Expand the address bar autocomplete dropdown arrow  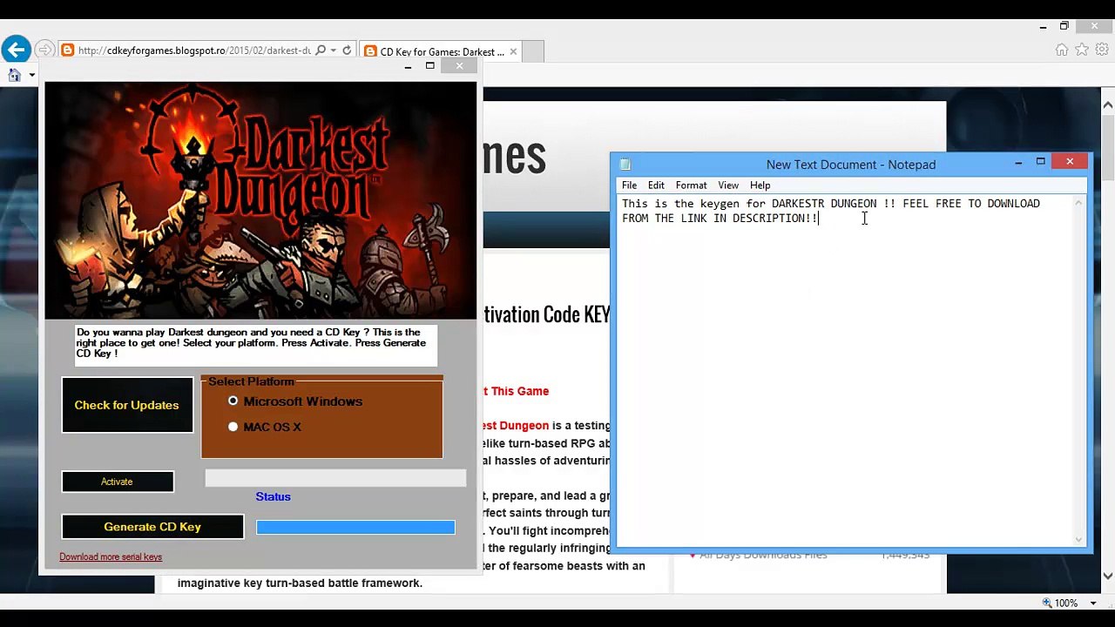[334, 51]
